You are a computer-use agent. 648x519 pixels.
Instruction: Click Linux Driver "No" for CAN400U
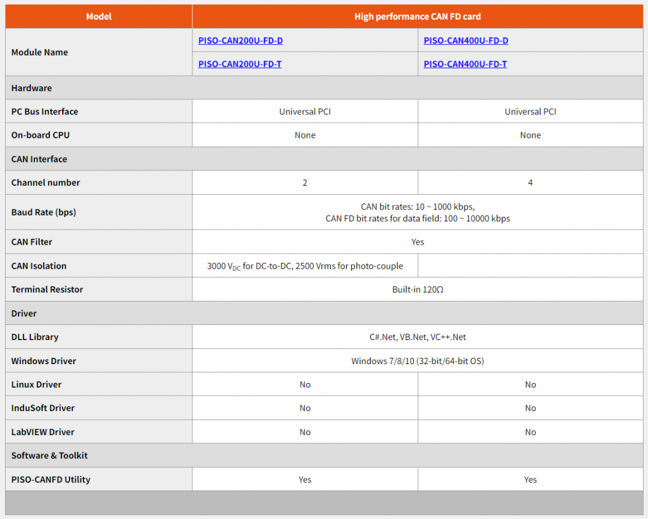pyautogui.click(x=530, y=384)
